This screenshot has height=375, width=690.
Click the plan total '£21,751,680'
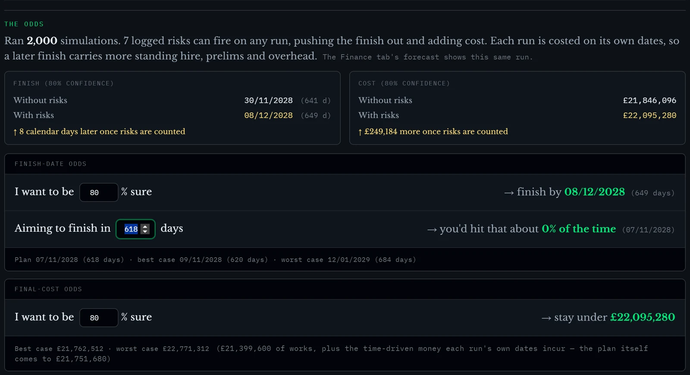81,359
